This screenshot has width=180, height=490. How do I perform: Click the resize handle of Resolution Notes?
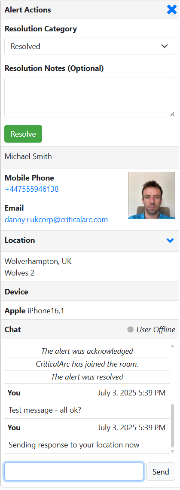(173, 114)
